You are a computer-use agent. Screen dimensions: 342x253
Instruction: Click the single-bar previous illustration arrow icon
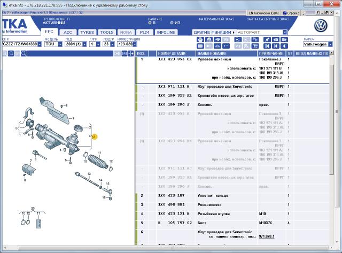point(276,46)
